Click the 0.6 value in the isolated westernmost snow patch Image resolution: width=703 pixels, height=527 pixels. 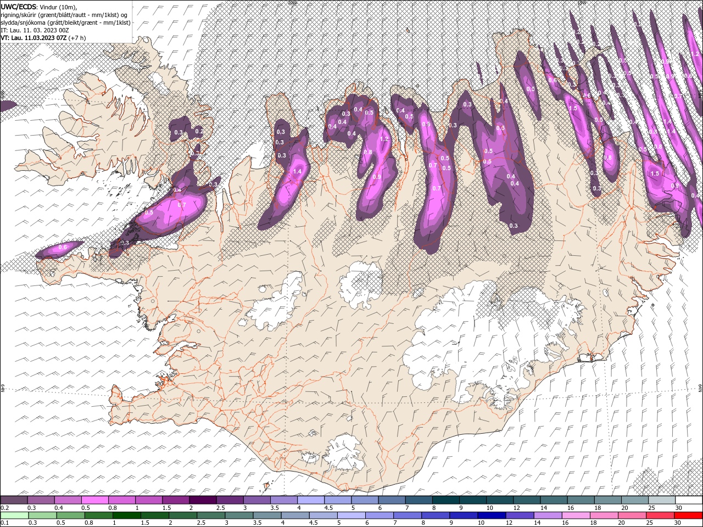click(x=63, y=248)
